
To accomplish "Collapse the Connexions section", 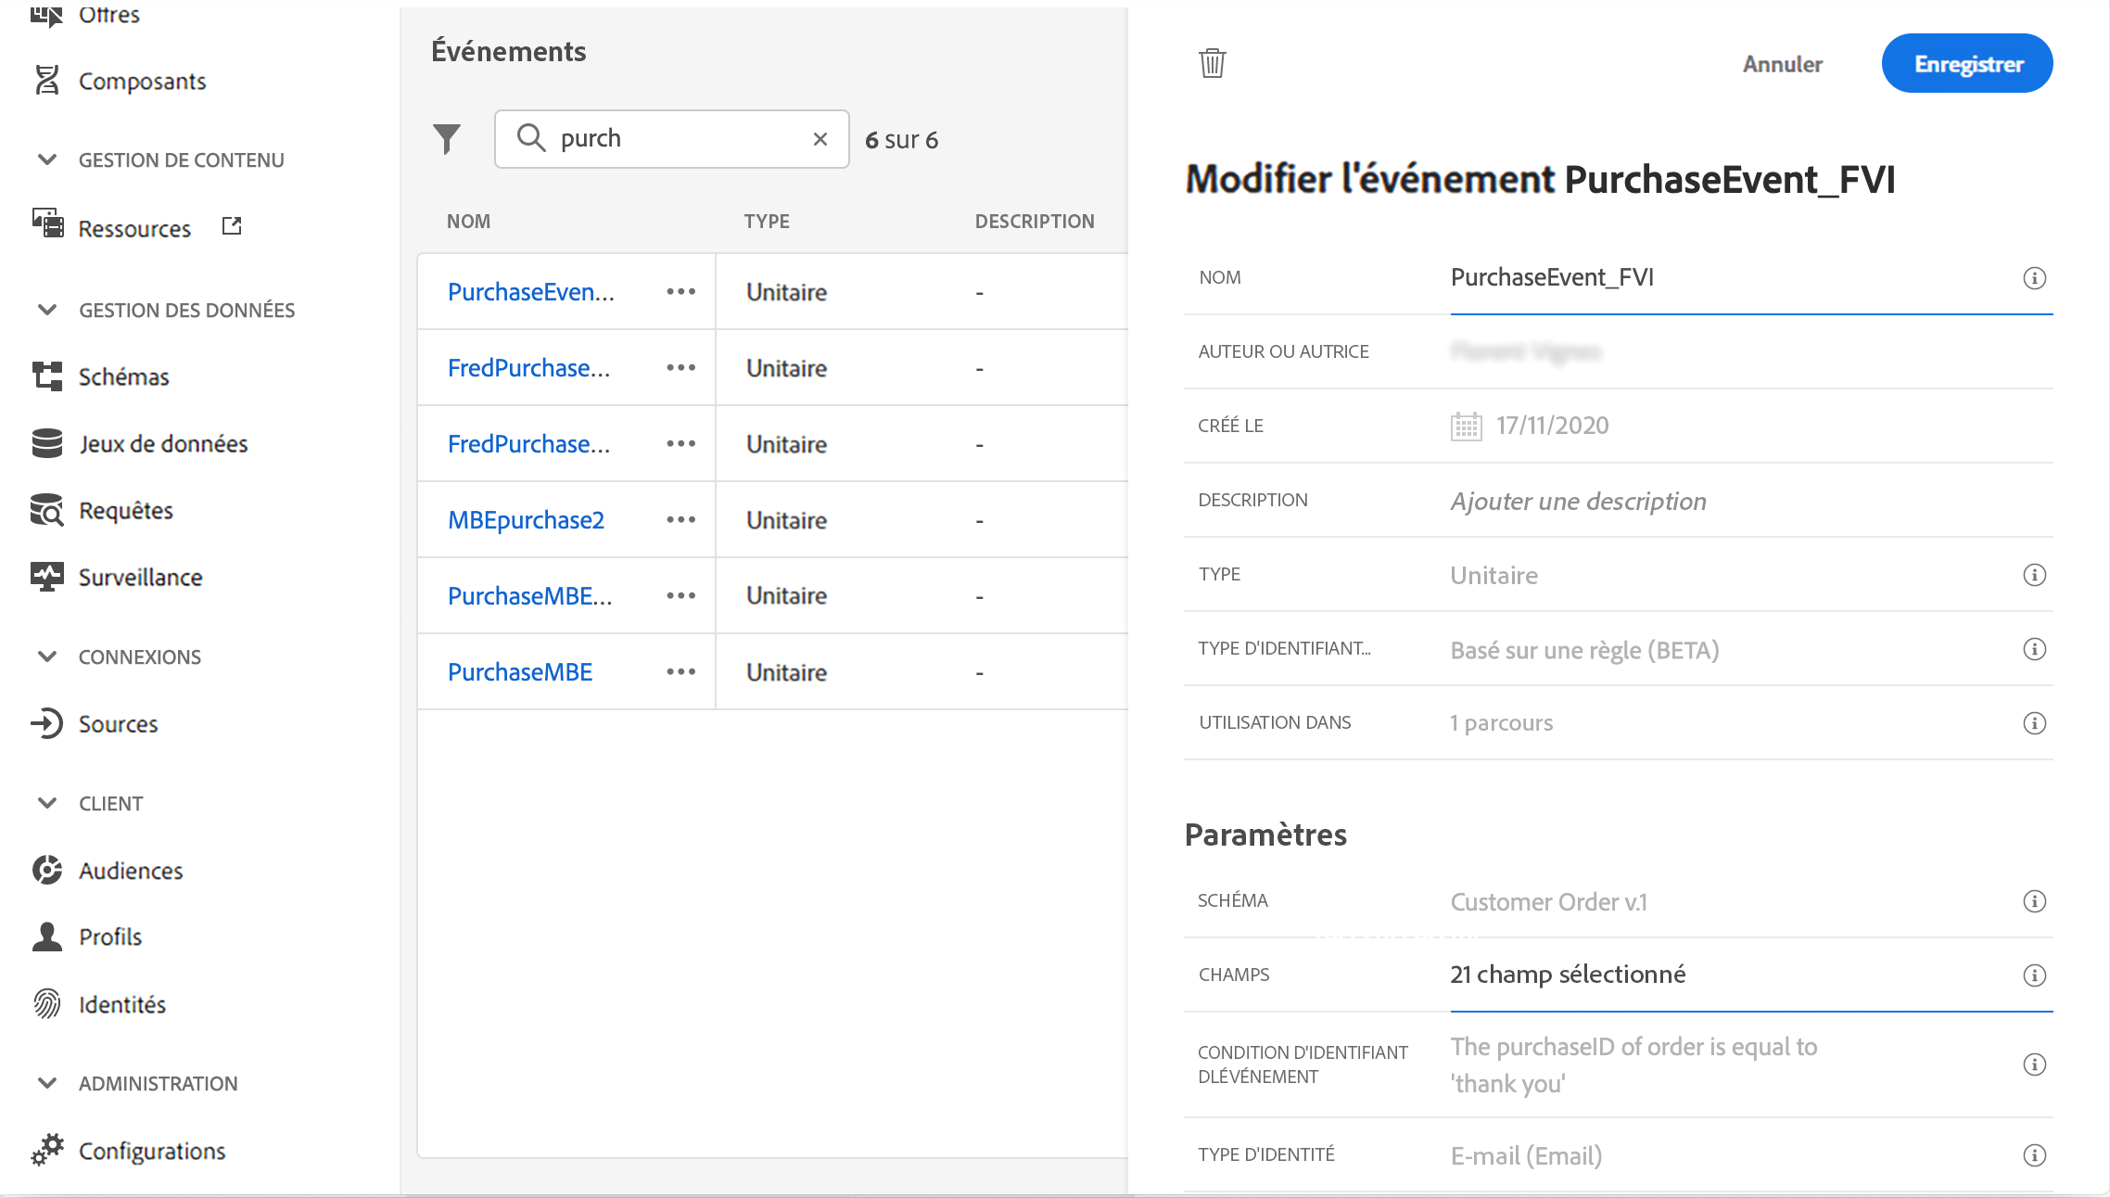I will pyautogui.click(x=47, y=656).
